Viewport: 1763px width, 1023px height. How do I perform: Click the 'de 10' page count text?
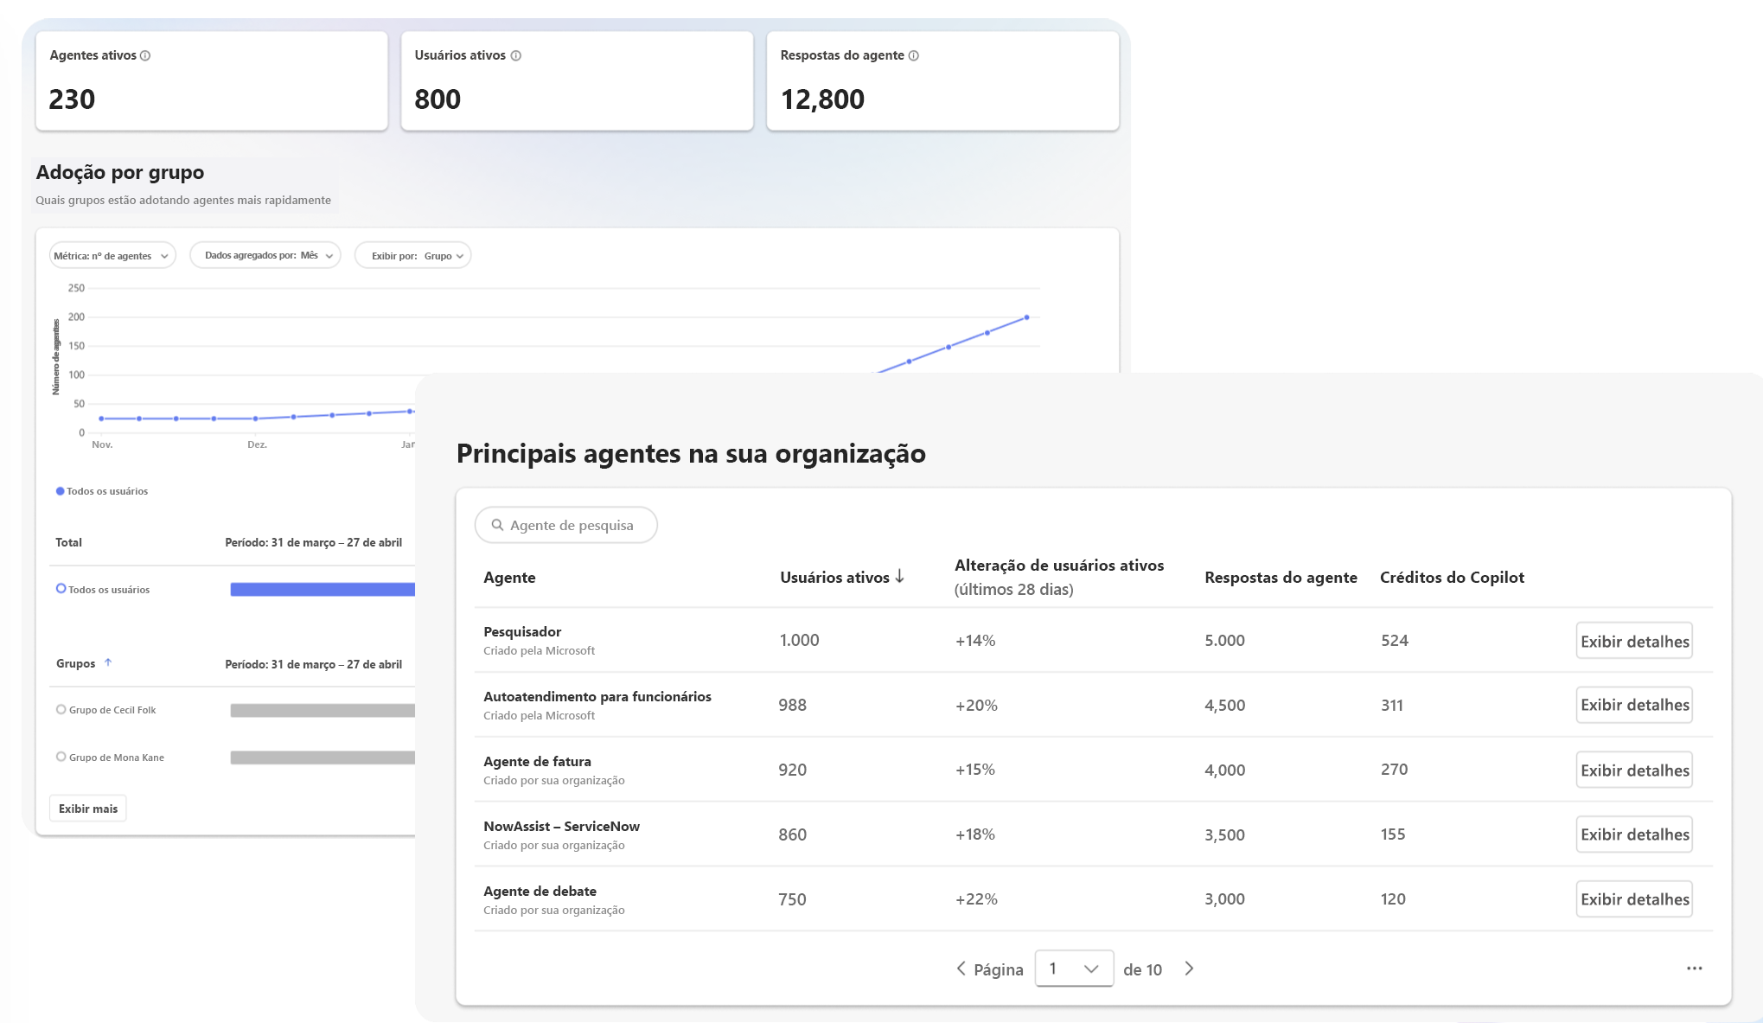pos(1142,969)
